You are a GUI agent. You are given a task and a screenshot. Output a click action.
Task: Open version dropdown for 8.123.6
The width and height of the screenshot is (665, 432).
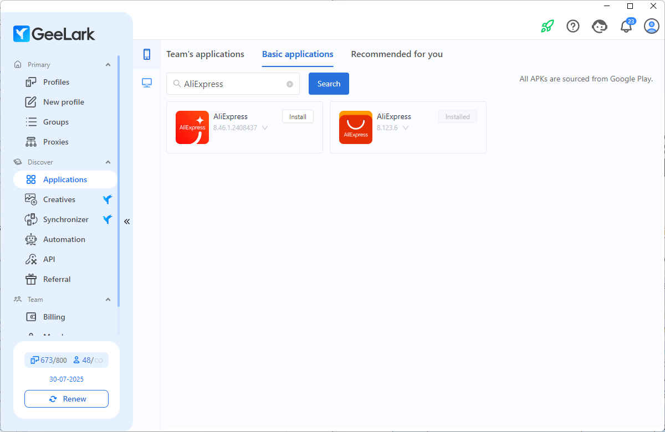(406, 128)
